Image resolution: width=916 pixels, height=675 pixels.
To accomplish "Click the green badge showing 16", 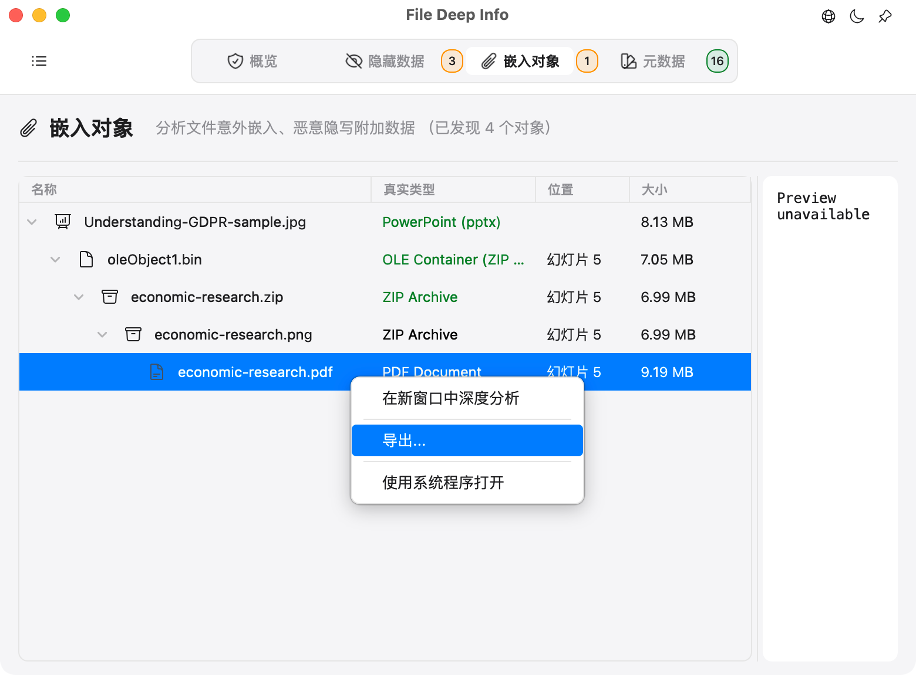I will click(x=718, y=61).
